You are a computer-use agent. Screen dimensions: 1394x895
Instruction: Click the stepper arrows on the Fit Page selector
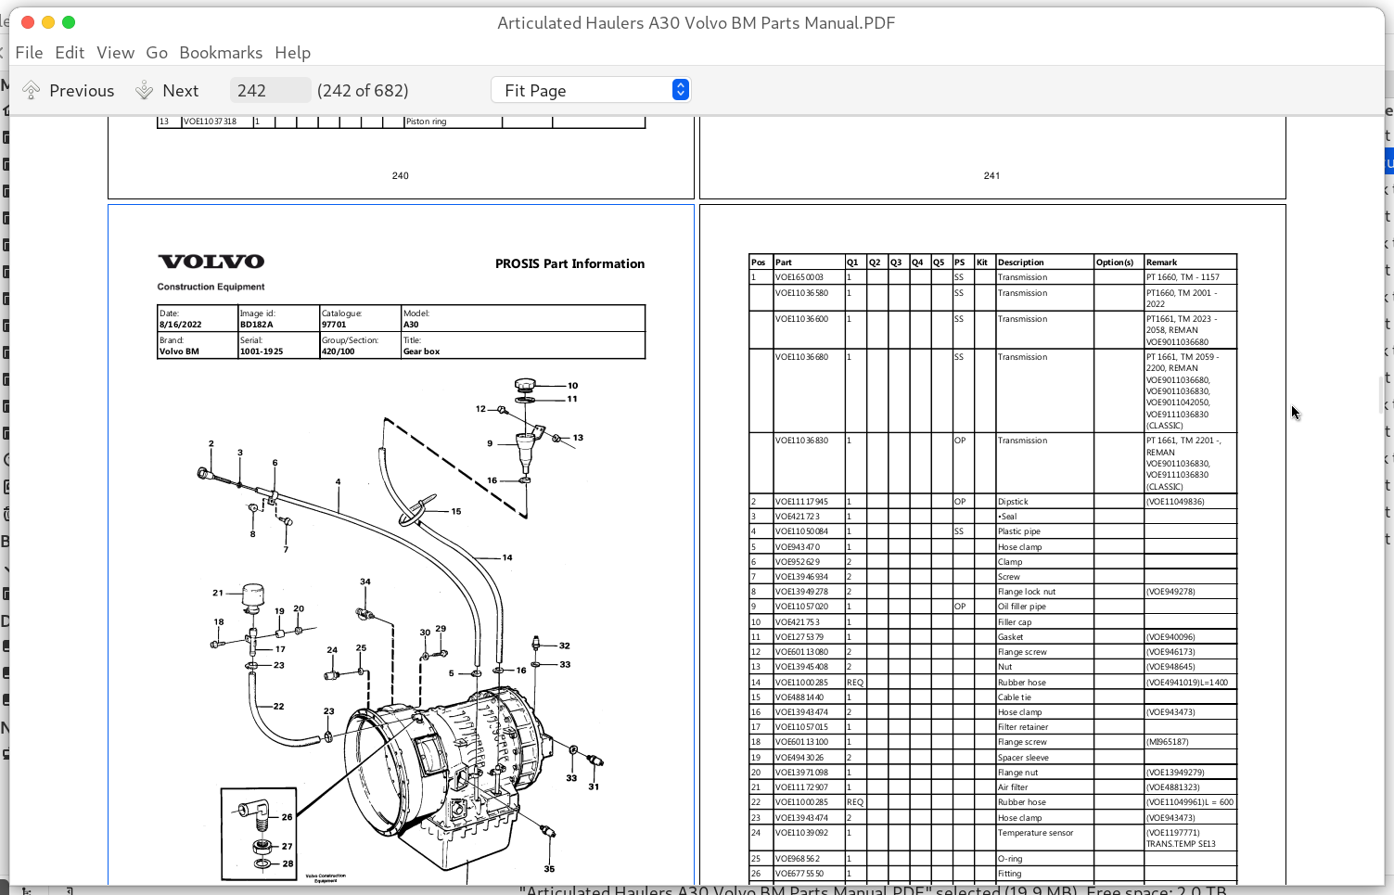[x=680, y=89]
